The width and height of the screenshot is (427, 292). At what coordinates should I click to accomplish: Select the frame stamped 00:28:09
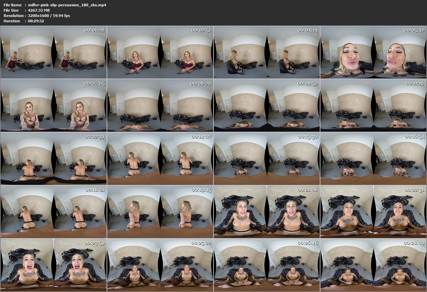pos(373,265)
